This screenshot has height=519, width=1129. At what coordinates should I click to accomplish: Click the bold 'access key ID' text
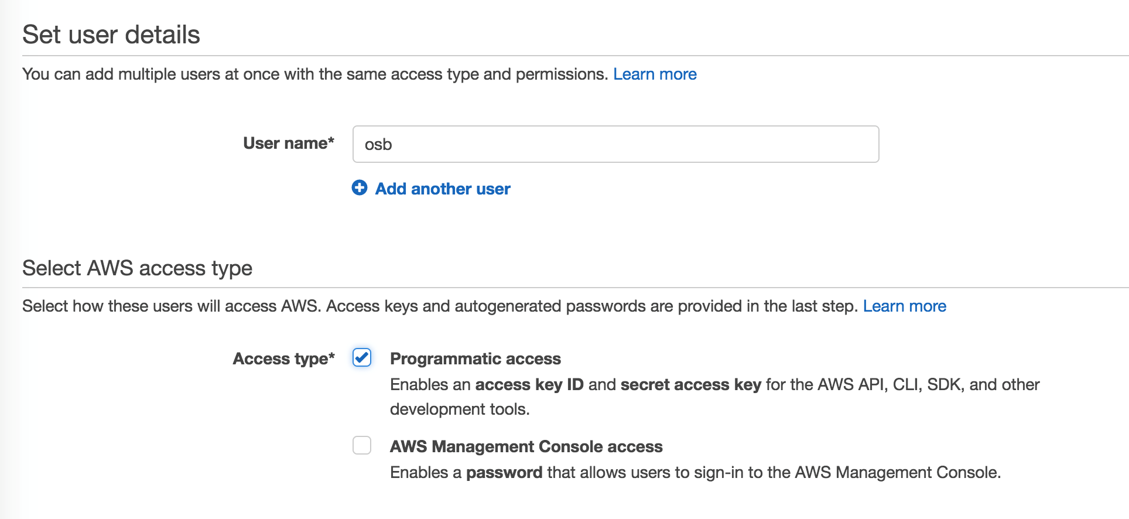(x=529, y=385)
